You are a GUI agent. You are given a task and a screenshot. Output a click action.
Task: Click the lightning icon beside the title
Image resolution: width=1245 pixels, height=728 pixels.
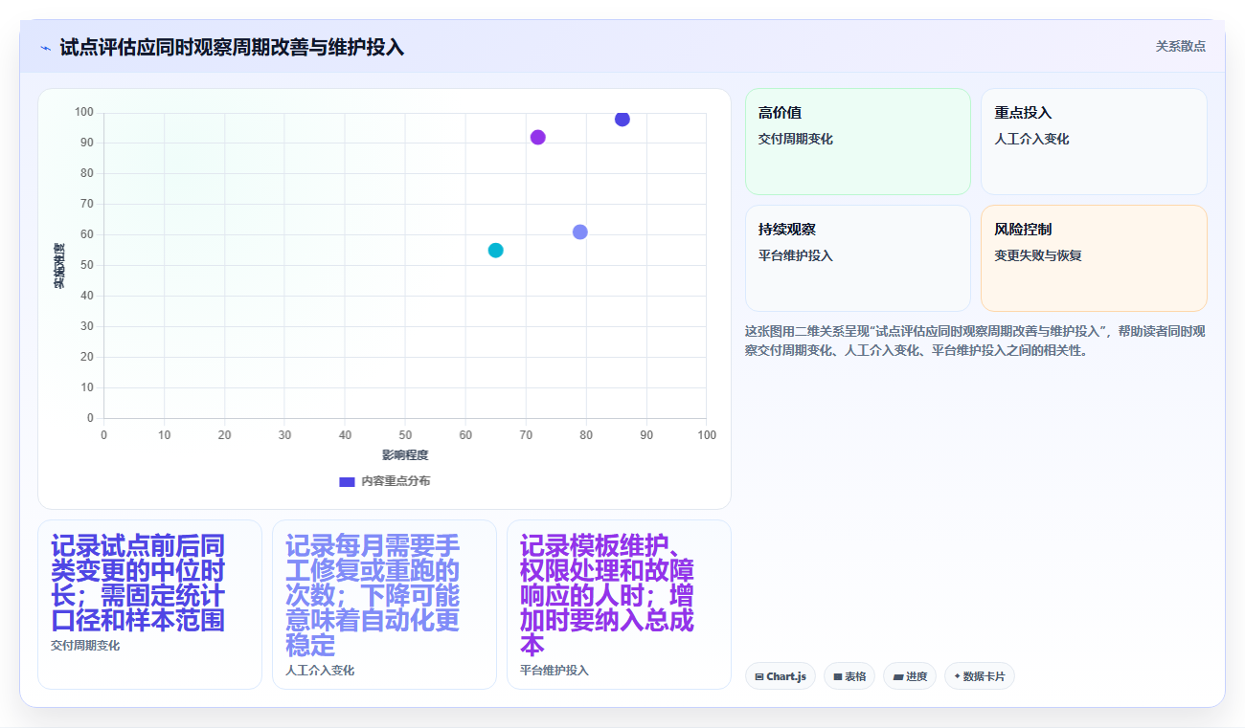[x=45, y=48]
